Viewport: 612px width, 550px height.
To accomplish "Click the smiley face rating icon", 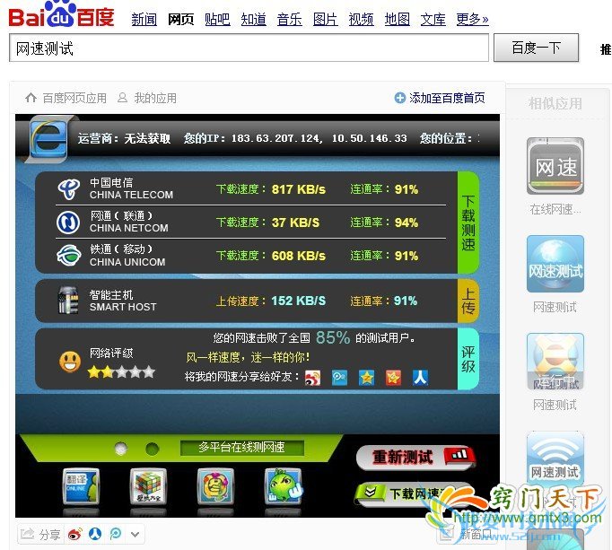I will pyautogui.click(x=70, y=362).
